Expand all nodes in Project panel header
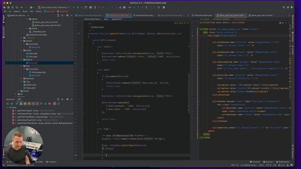This screenshot has height=169, width=301. click(x=58, y=15)
